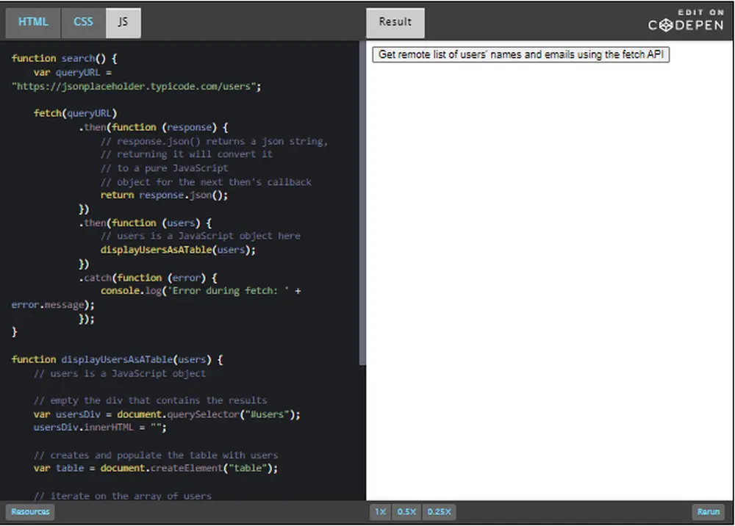The height and width of the screenshot is (526, 735).
Task: Click 'return response.json();' in the code
Action: [164, 195]
